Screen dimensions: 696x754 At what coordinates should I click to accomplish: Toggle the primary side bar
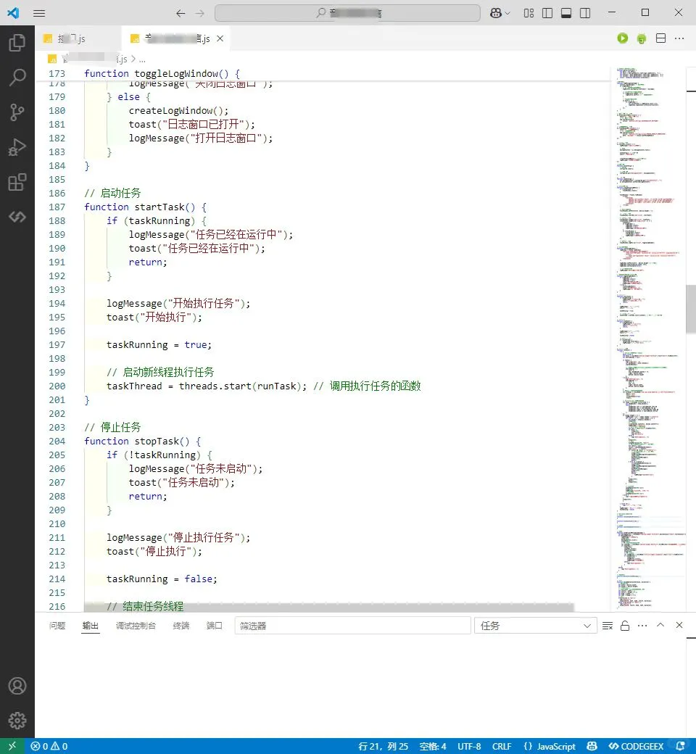coord(547,13)
